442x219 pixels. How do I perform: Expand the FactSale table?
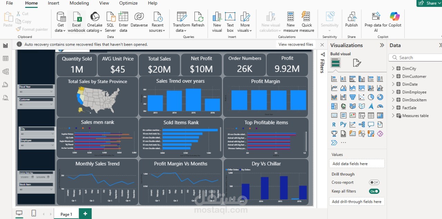pos(393,108)
